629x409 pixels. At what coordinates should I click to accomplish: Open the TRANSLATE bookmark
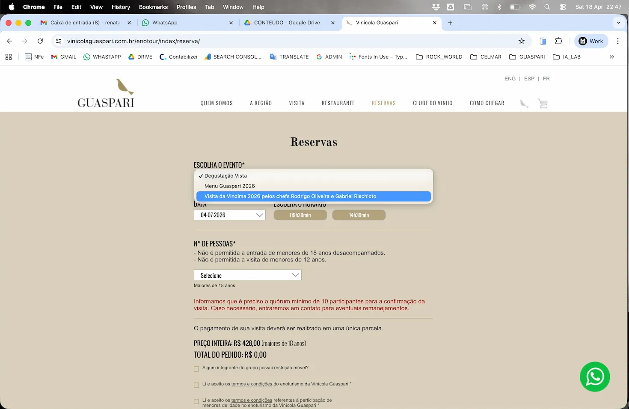tap(289, 57)
